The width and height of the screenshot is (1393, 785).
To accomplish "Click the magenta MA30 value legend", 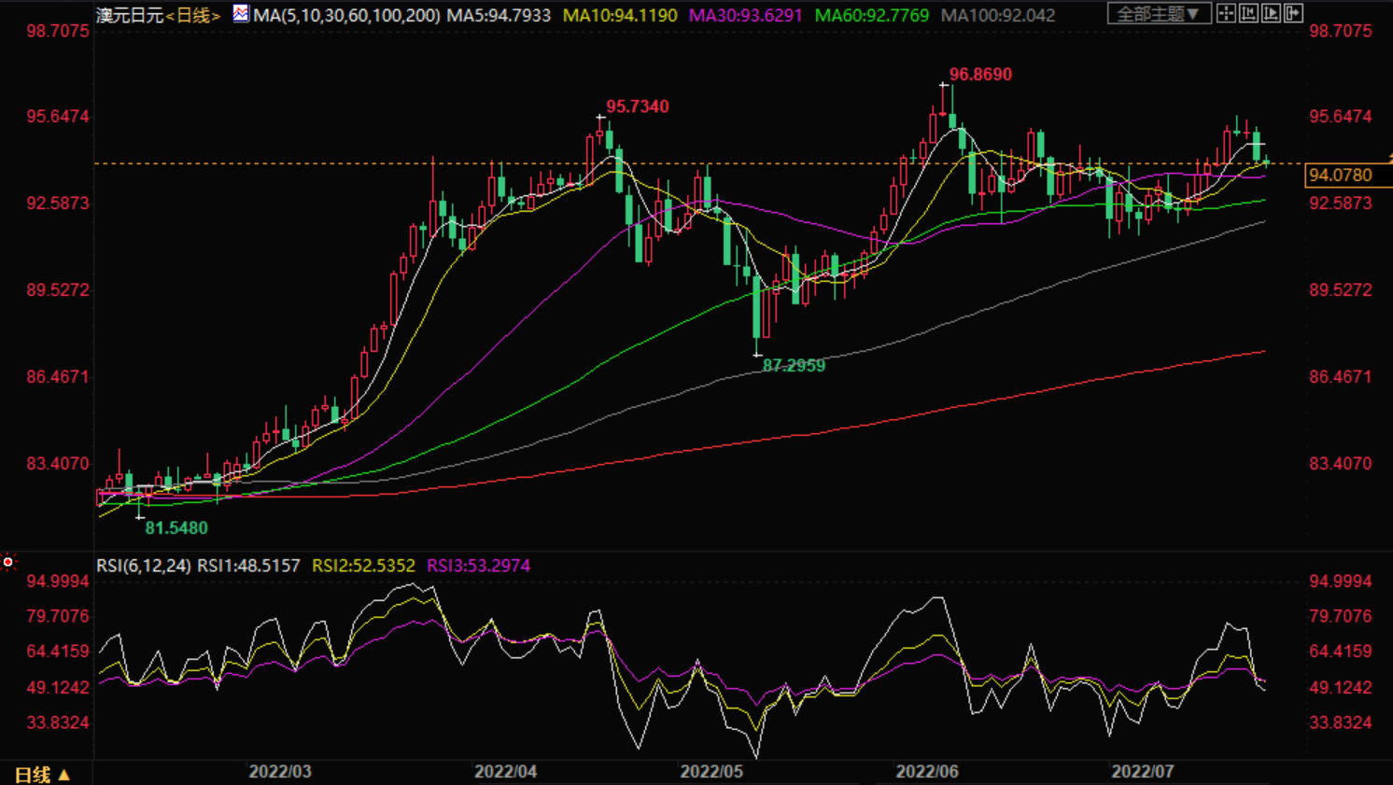I will [745, 16].
